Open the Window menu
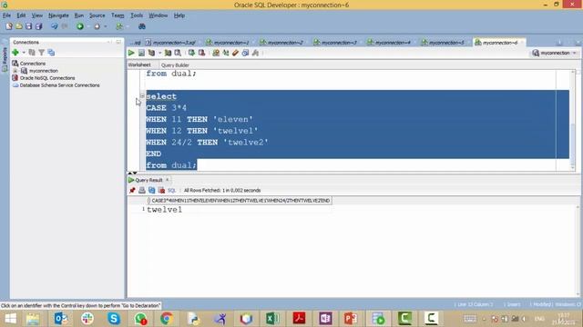Image resolution: width=583 pixels, height=327 pixels. (x=158, y=15)
